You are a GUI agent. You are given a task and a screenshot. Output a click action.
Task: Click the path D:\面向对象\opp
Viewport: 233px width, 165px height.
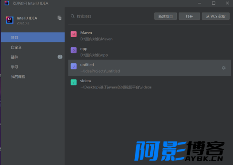point(94,55)
